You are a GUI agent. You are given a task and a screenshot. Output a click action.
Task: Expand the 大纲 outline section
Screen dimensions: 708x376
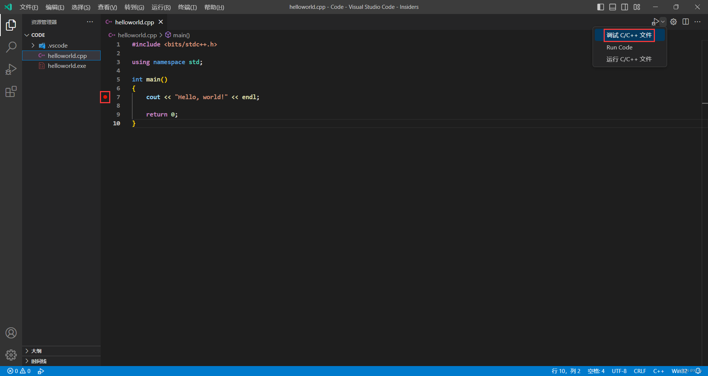pos(36,351)
